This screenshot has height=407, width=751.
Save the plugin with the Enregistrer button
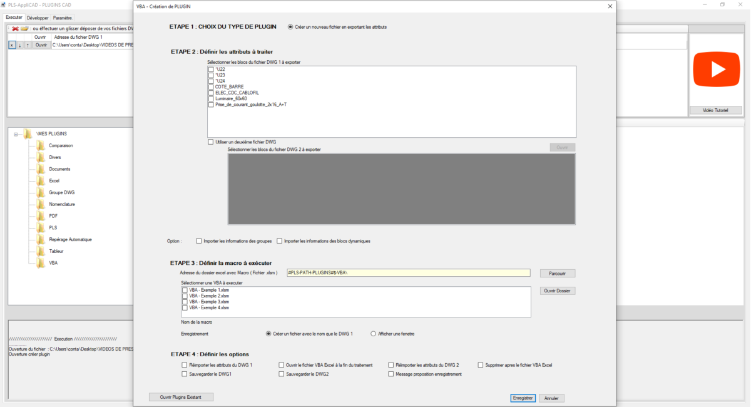pos(523,398)
